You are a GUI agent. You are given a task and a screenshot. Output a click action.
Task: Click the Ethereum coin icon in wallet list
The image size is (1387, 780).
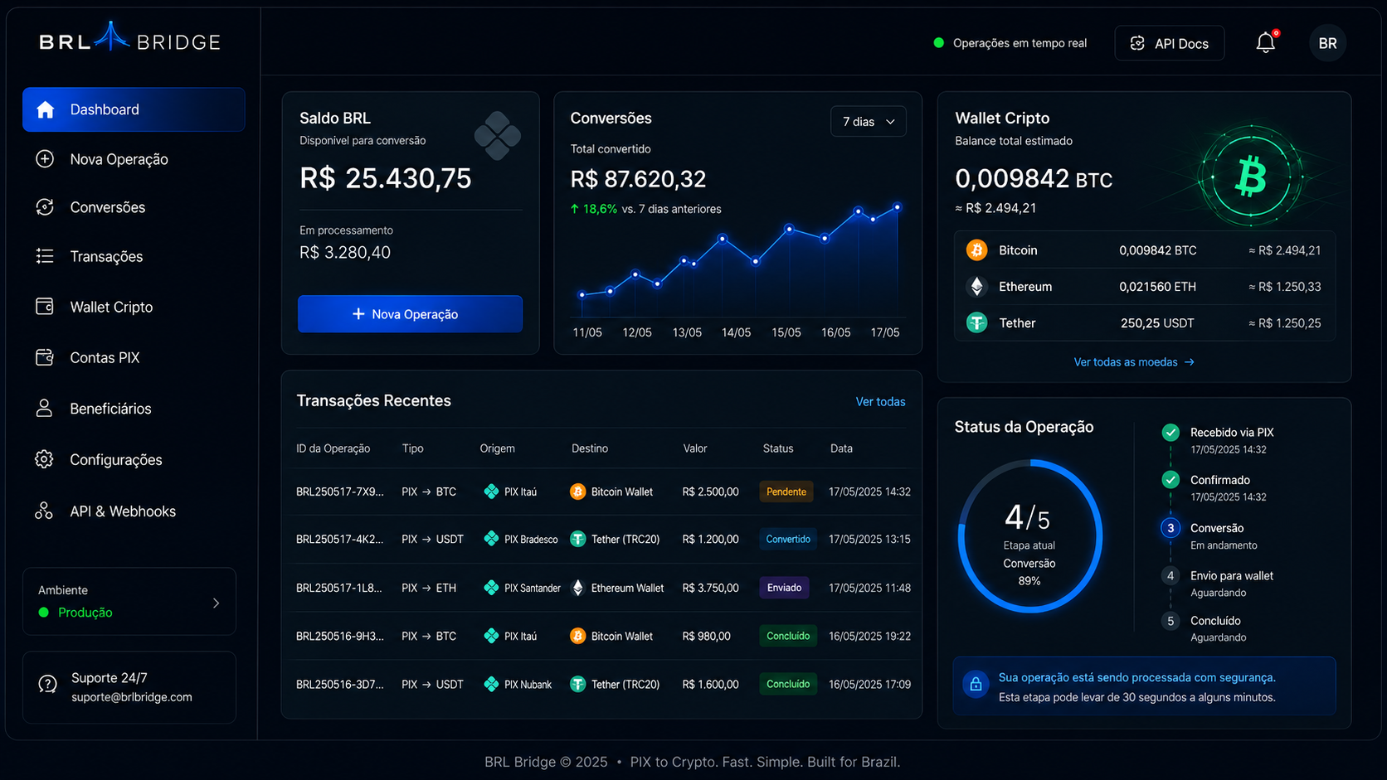click(977, 286)
